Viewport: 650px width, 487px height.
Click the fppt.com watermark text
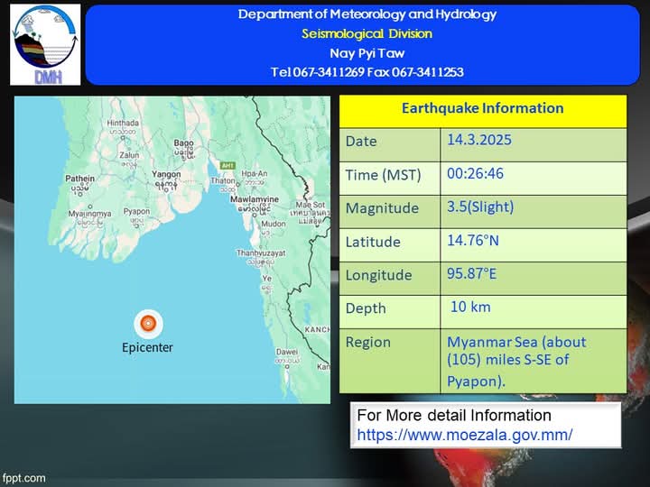24,478
